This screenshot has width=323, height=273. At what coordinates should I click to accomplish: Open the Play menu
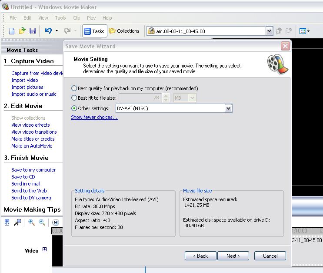coord(91,18)
